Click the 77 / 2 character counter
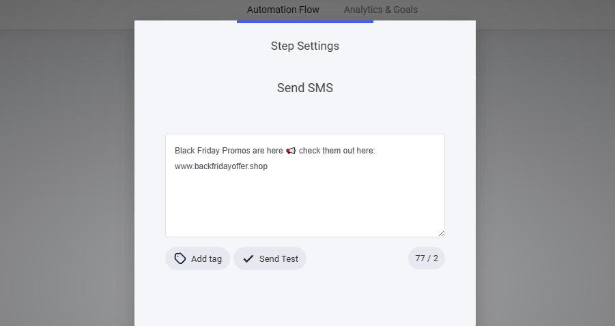This screenshot has height=326, width=615. [426, 258]
